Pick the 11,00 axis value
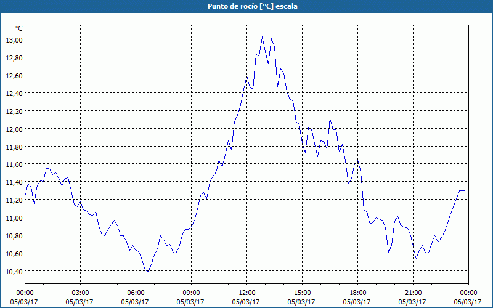The image size is (493, 308). tap(14, 218)
